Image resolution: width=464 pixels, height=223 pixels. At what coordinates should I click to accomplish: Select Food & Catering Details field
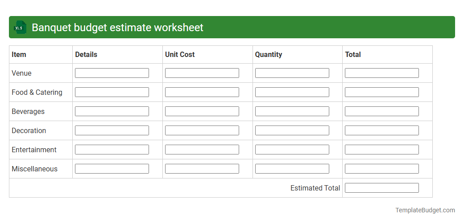pyautogui.click(x=112, y=92)
